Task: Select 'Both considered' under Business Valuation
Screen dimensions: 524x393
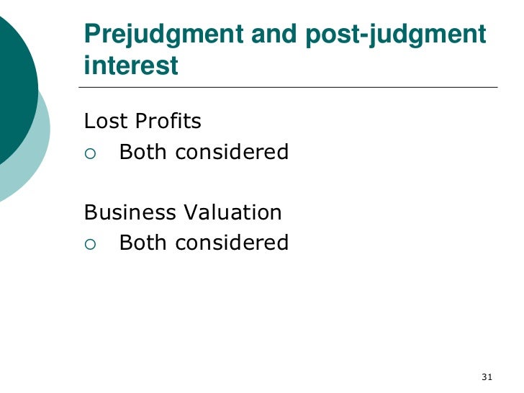Action: click(x=204, y=243)
